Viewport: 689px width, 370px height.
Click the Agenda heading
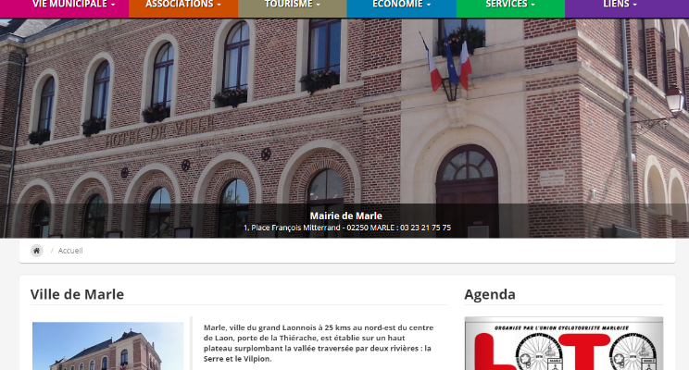[x=490, y=294]
